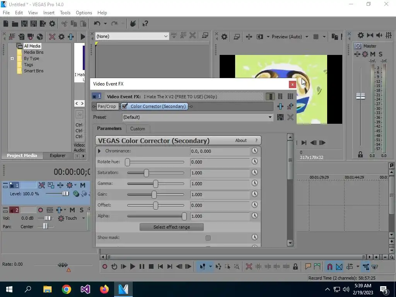Solo audio track 2
This screenshot has width=396, height=297.
tap(81, 210)
